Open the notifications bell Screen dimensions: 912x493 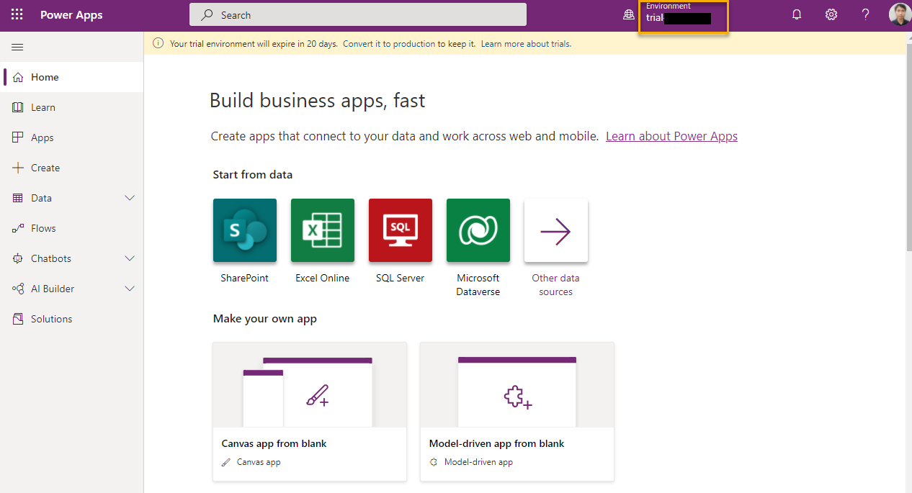pyautogui.click(x=797, y=15)
